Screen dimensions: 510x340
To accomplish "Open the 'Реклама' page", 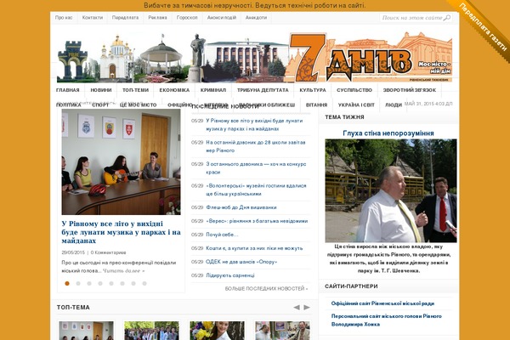I will tap(157, 18).
